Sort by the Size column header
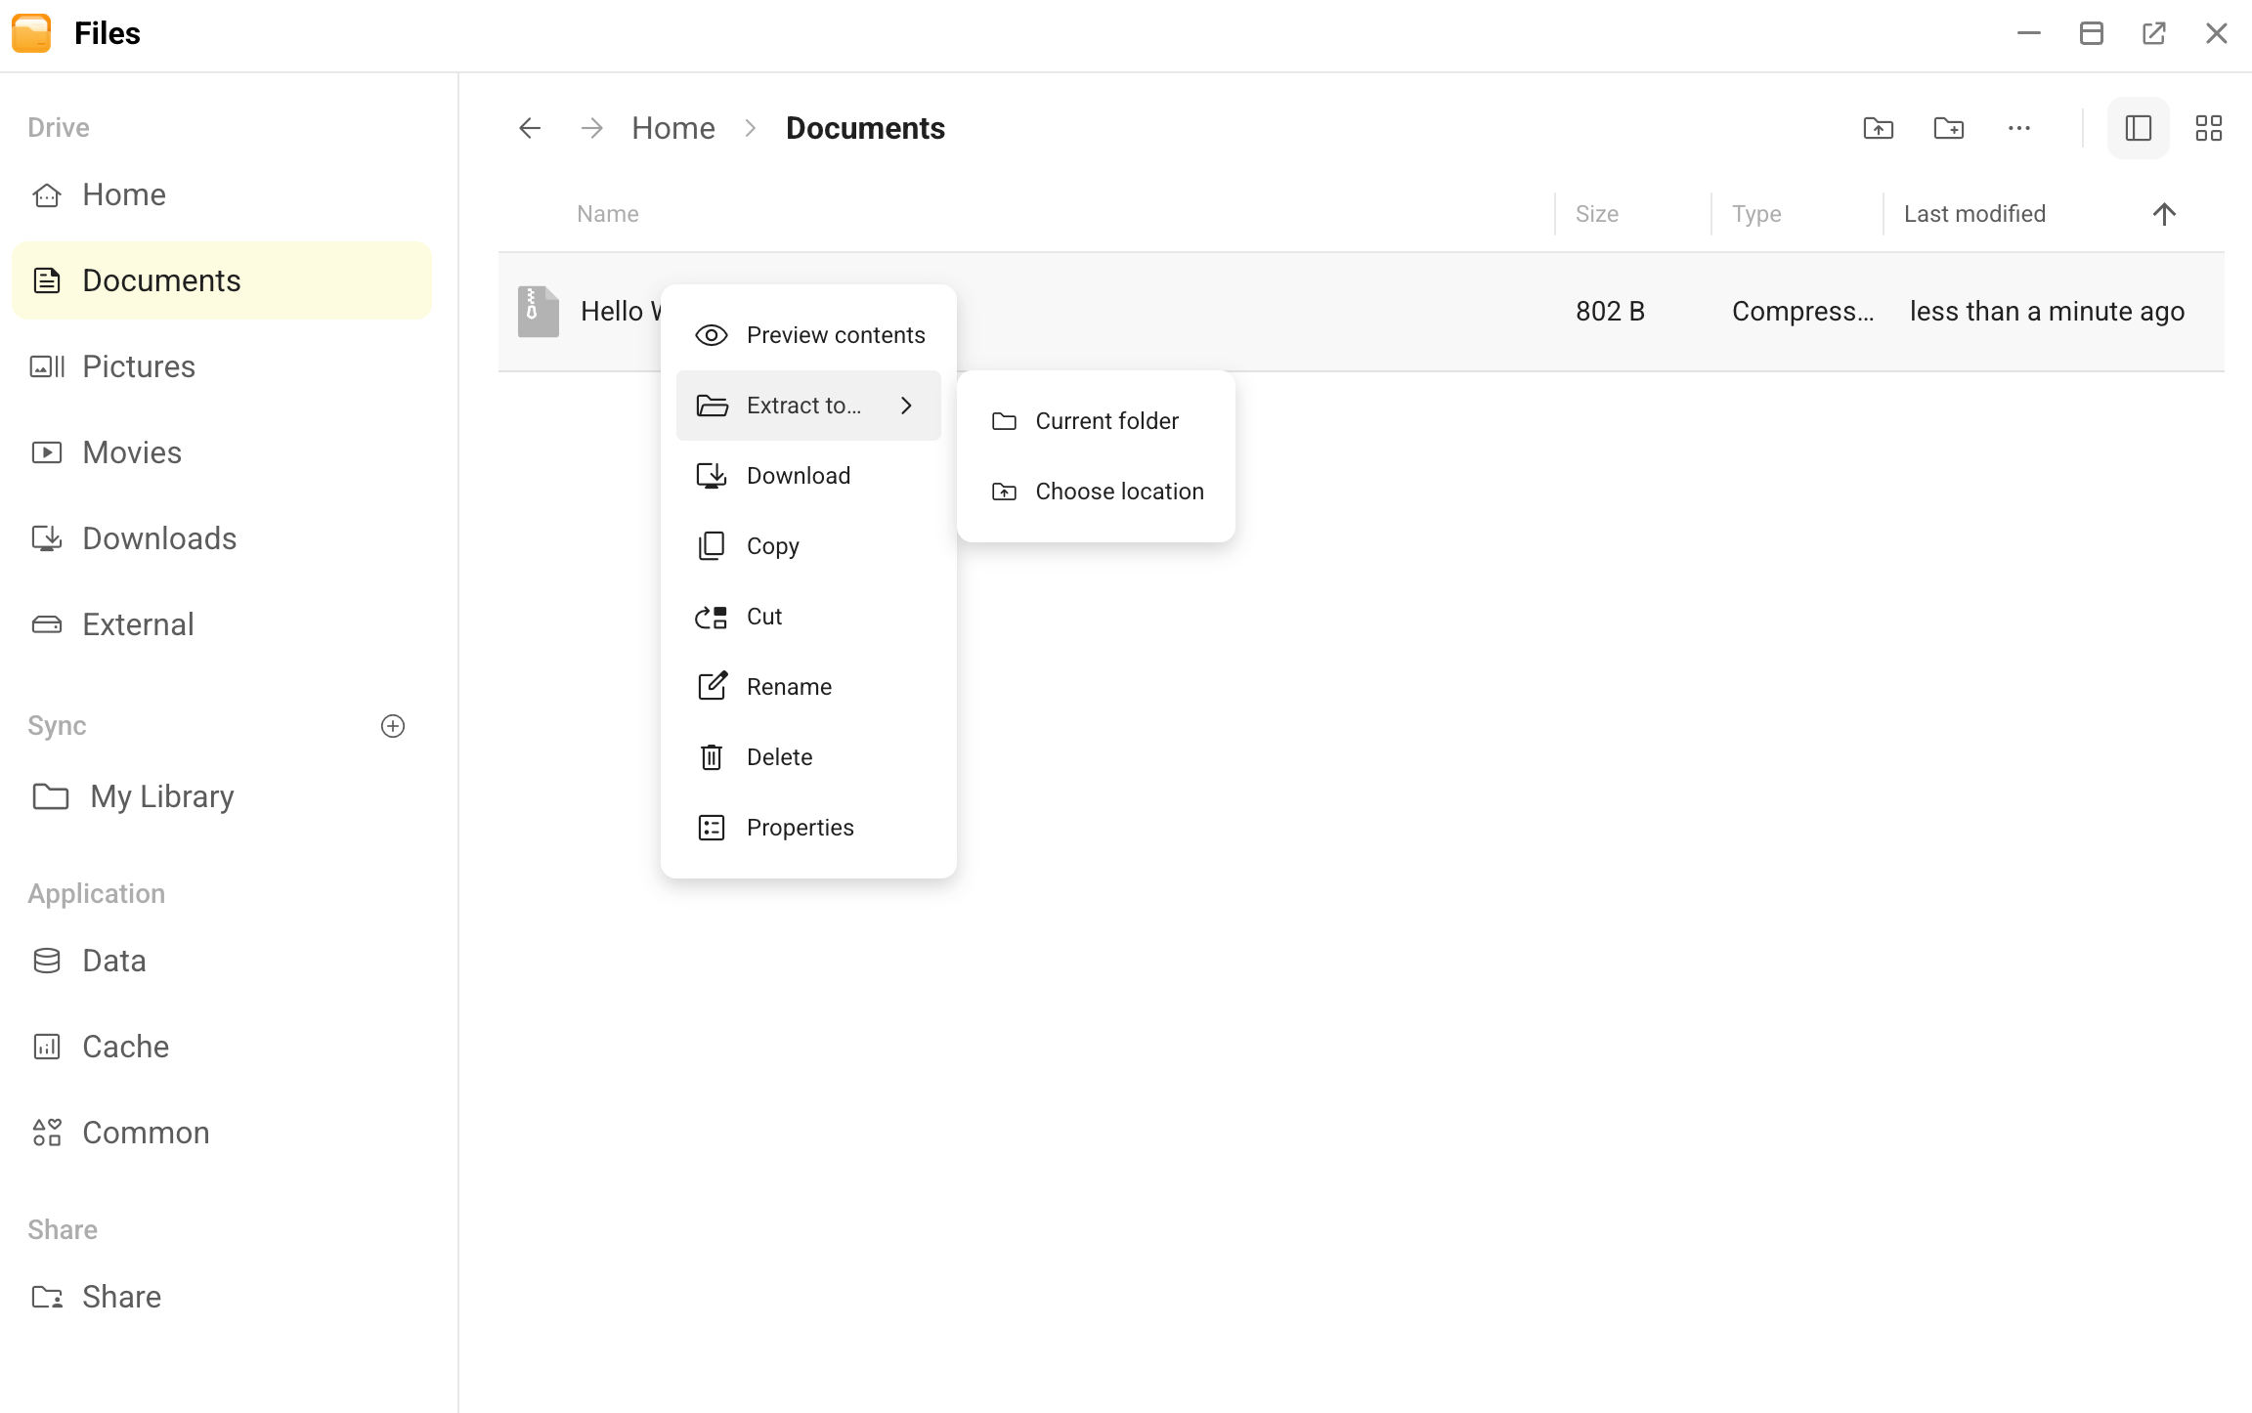Image resolution: width=2252 pixels, height=1413 pixels. (x=1597, y=214)
